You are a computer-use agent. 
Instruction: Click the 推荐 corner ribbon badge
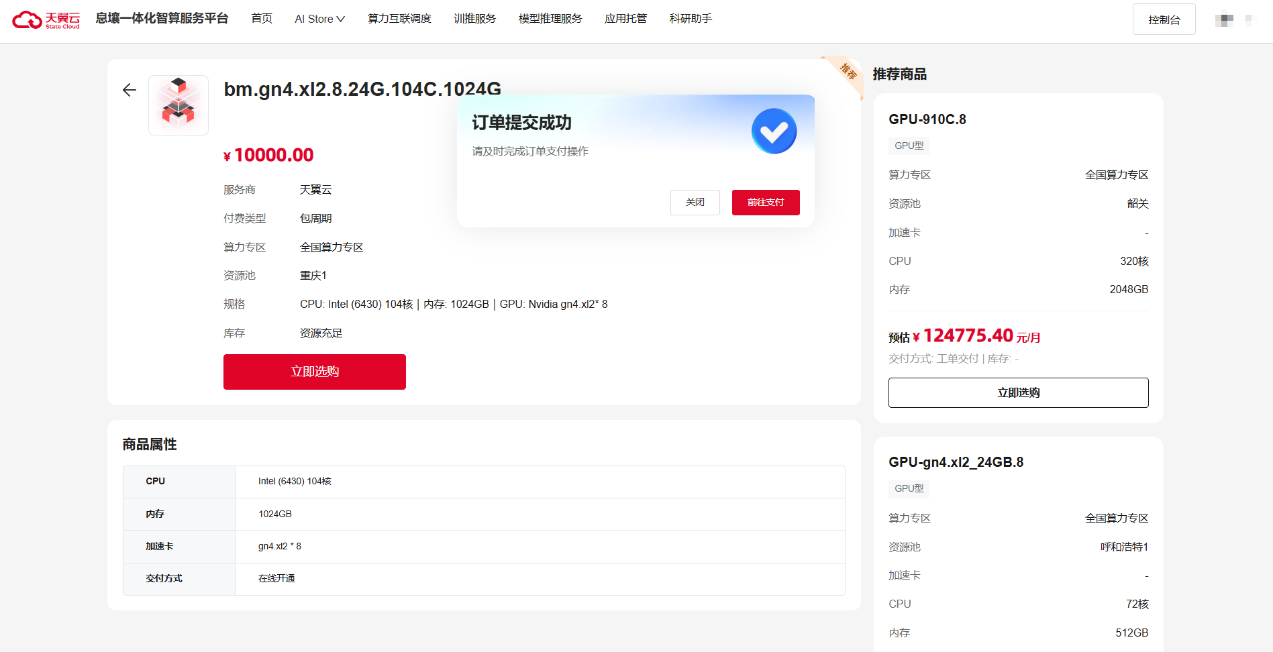point(848,72)
